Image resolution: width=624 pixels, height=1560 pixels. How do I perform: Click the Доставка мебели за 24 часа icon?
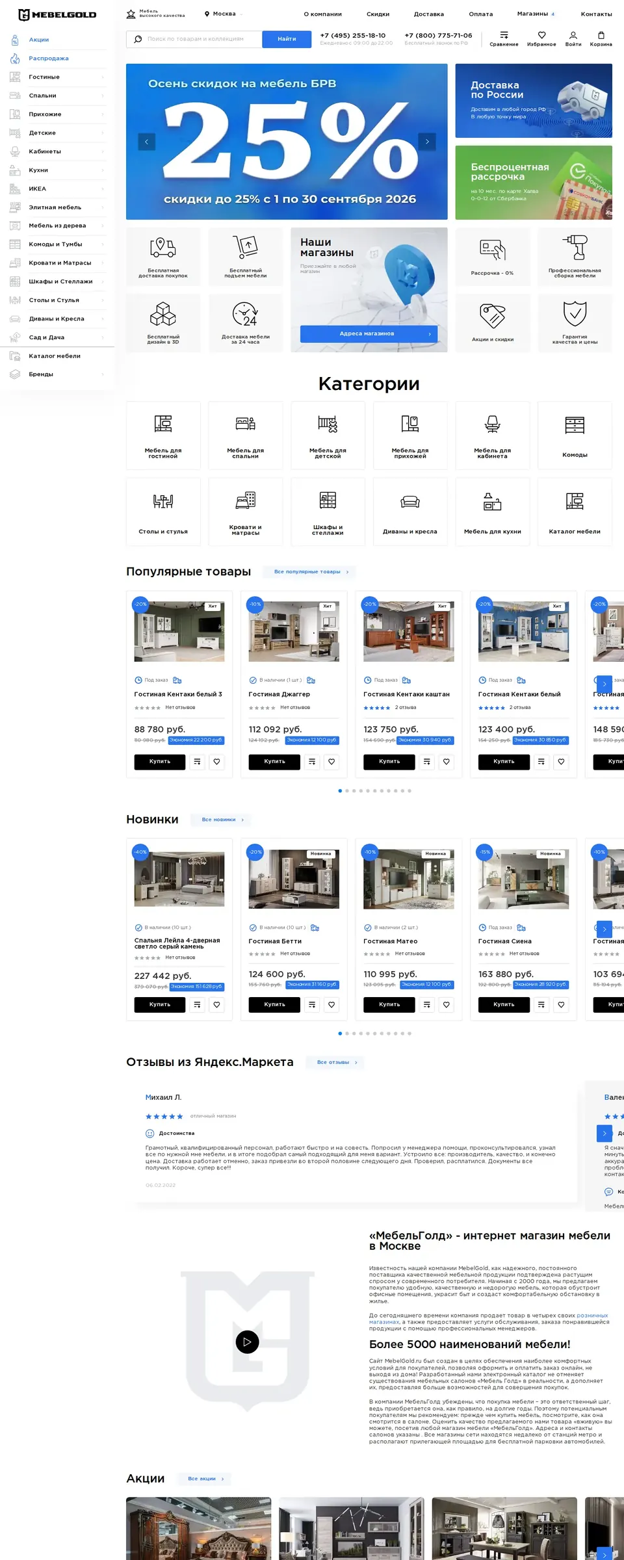point(246,314)
